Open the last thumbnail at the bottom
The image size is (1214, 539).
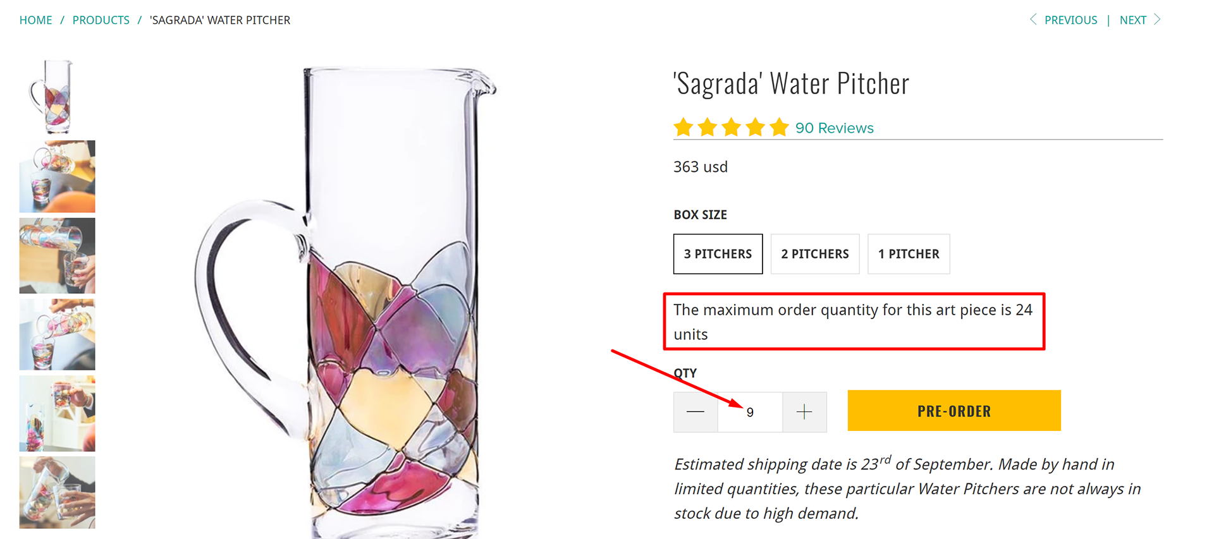coord(57,492)
